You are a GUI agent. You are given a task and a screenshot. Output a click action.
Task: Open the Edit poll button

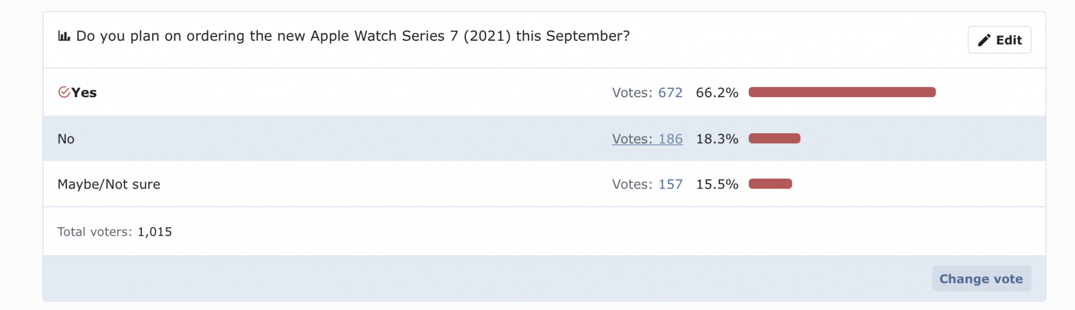(999, 40)
